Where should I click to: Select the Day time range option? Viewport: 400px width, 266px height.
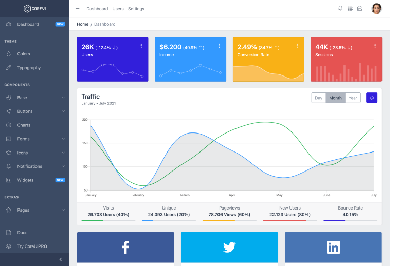coord(318,98)
